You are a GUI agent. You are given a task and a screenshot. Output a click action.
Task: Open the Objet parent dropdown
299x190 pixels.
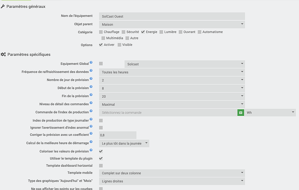[x=172, y=25]
